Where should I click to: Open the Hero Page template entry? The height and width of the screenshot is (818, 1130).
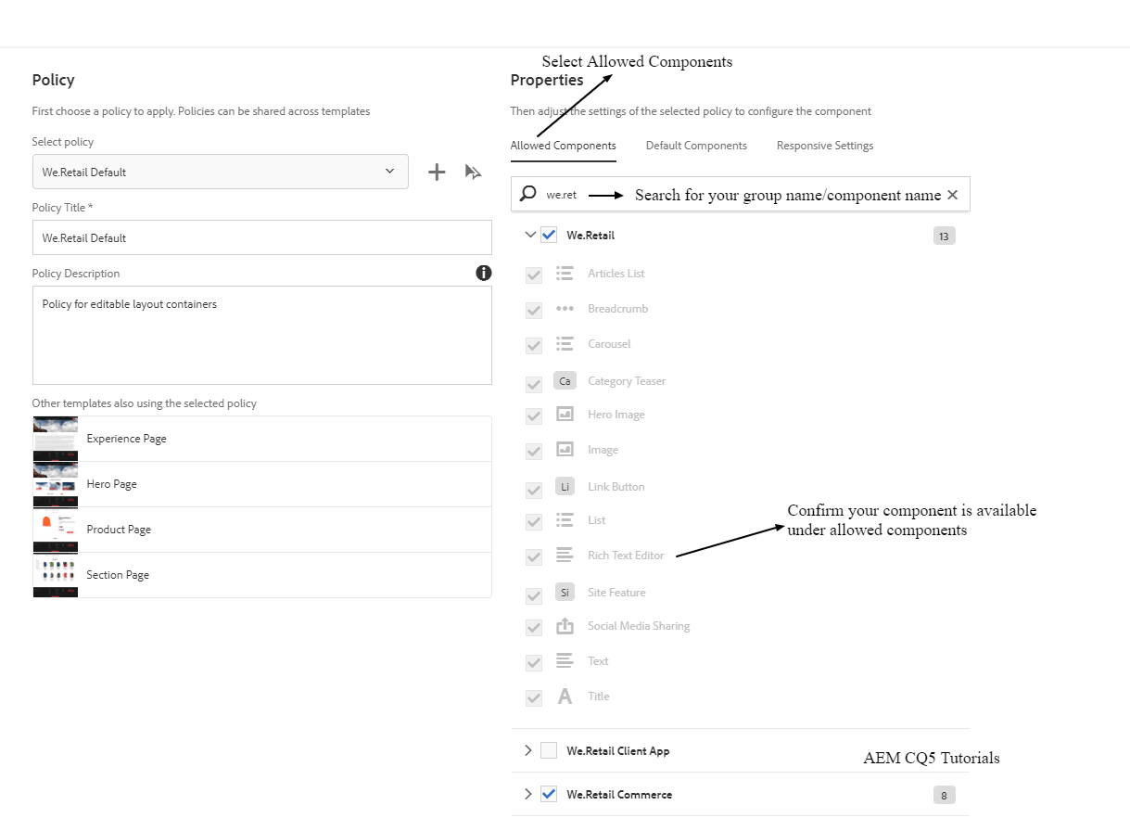pos(262,484)
